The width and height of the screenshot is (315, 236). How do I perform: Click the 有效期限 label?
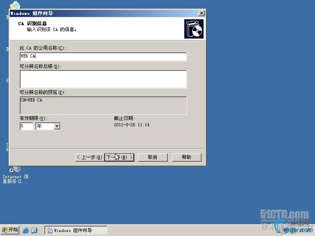coord(33,118)
